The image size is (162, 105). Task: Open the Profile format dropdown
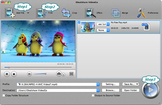(x=58, y=84)
